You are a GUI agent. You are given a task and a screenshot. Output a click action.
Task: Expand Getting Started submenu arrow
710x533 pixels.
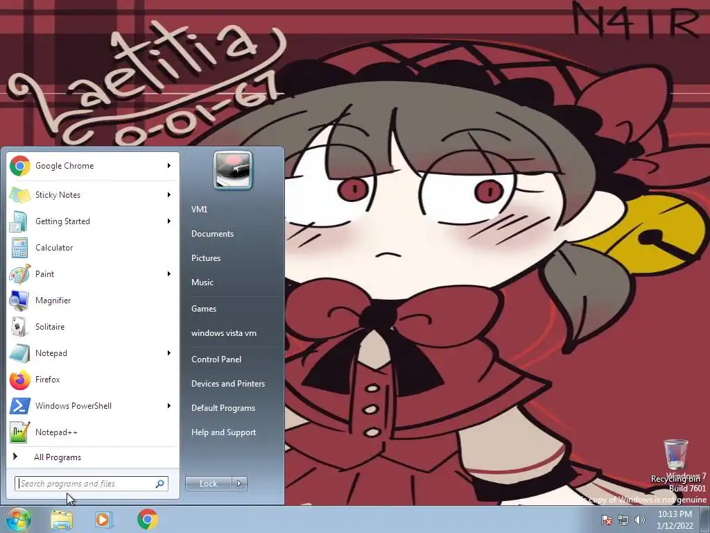click(x=169, y=221)
